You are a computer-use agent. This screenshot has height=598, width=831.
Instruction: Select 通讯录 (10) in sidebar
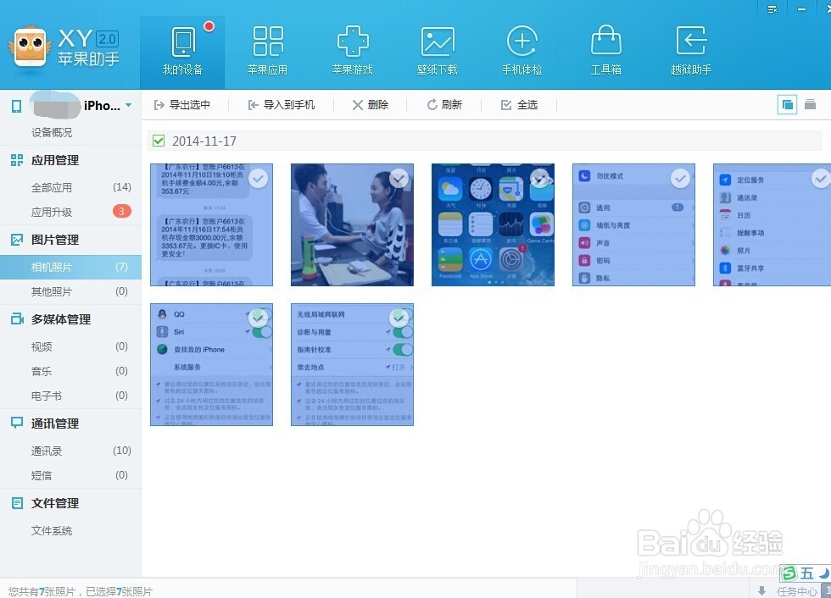(x=70, y=451)
